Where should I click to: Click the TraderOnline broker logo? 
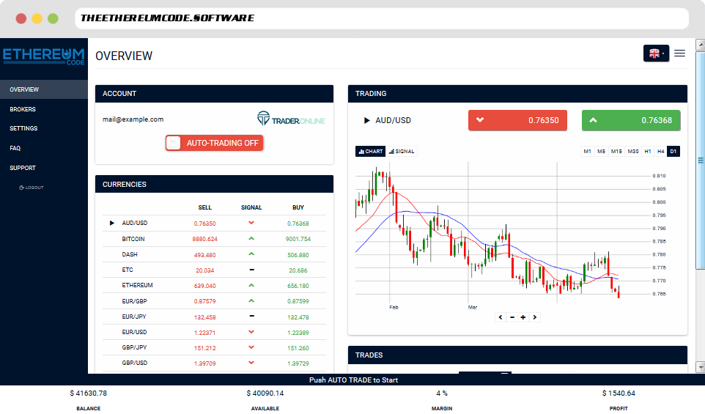point(291,119)
